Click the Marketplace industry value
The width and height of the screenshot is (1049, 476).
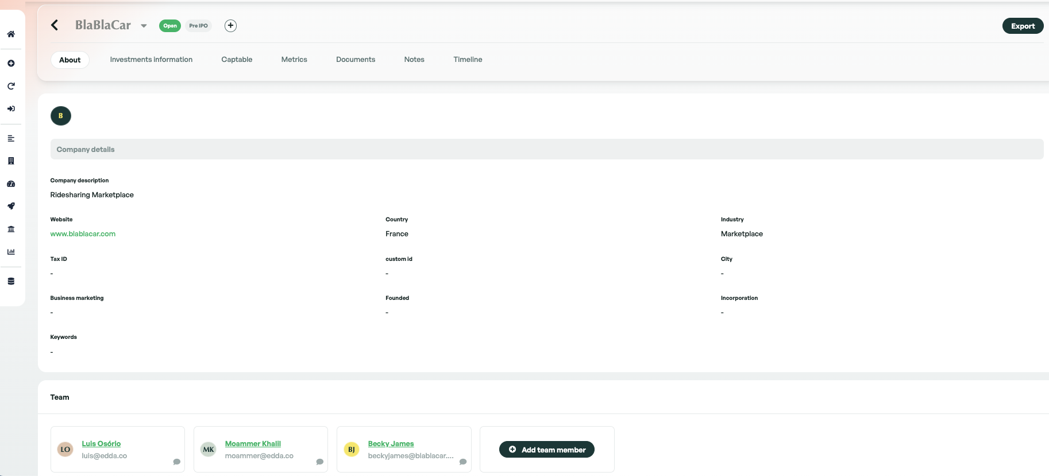pyautogui.click(x=742, y=234)
